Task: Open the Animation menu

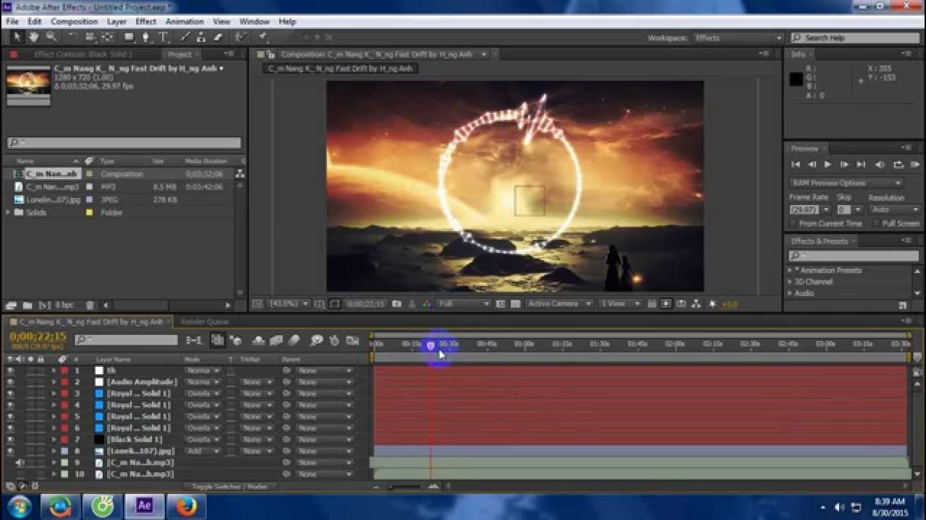Action: 184,22
